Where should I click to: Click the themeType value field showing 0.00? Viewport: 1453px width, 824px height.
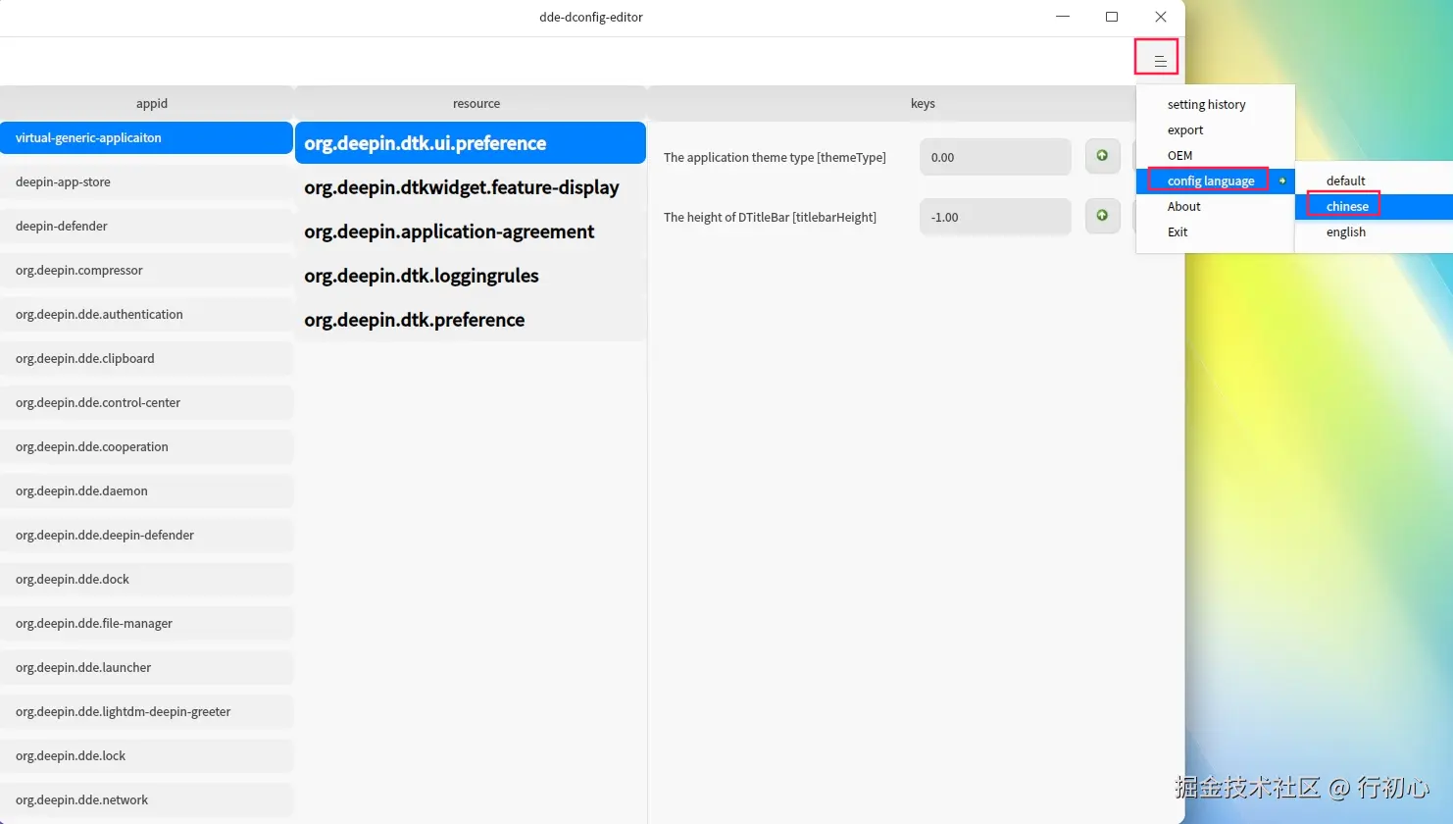994,156
